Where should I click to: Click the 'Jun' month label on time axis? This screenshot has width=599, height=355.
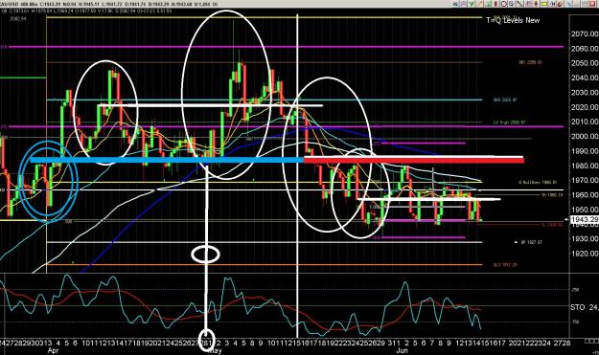pos(402,350)
